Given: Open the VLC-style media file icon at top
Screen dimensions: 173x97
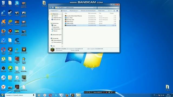Looking at the screenshot, I should [44, 4].
